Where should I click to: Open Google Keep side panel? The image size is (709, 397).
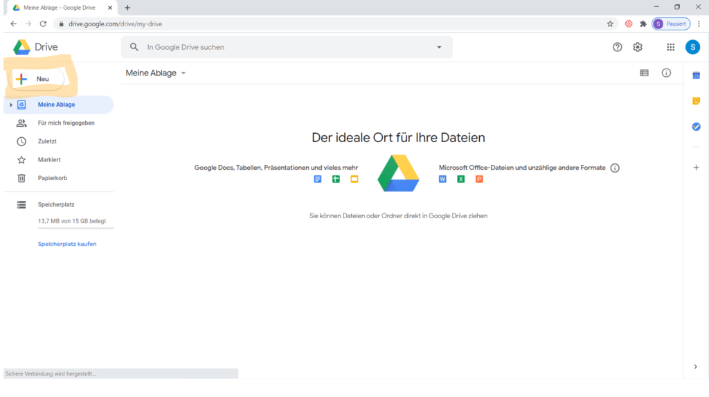tap(696, 101)
